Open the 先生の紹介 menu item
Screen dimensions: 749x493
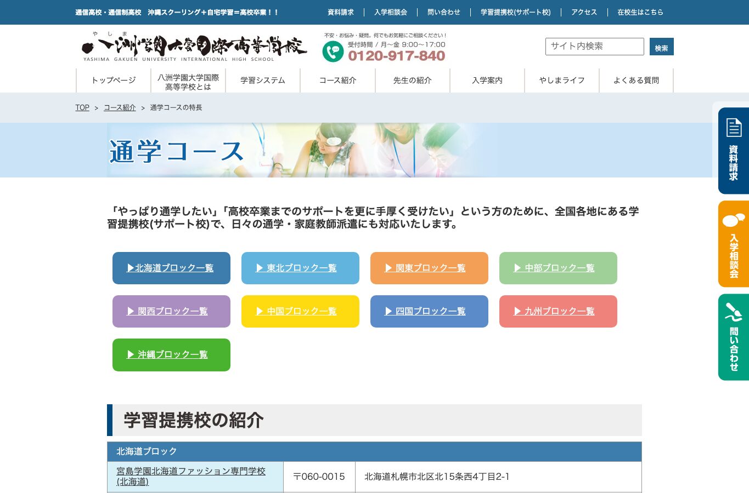pyautogui.click(x=413, y=81)
